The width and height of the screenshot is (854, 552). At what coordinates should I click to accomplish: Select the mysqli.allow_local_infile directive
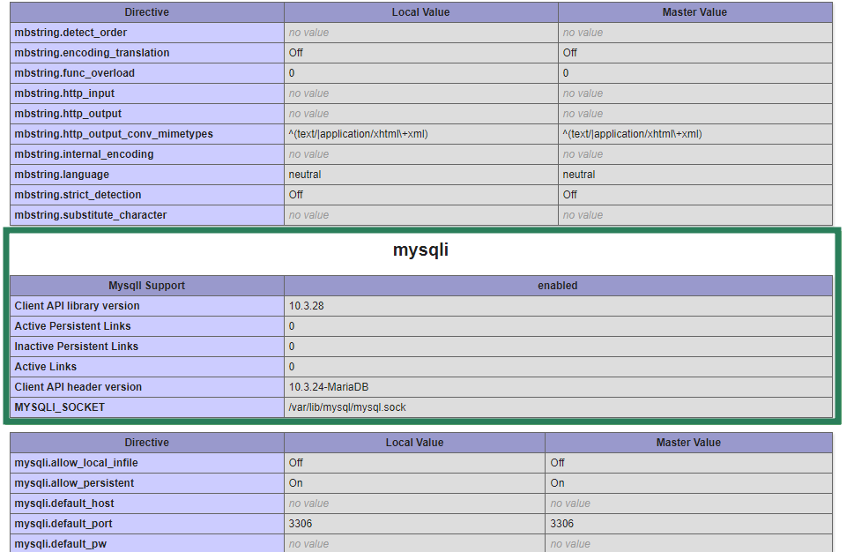(x=76, y=463)
